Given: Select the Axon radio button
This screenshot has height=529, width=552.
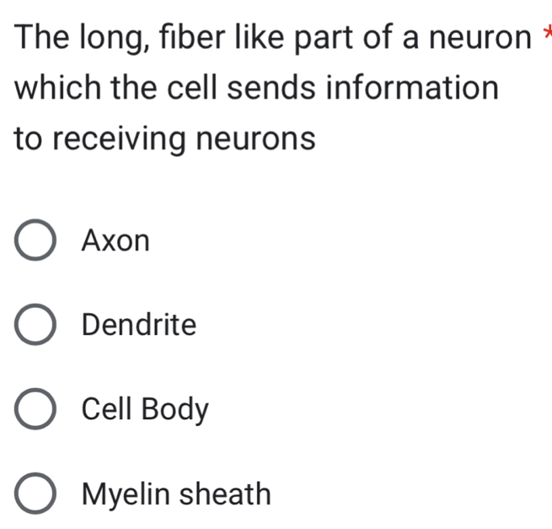Looking at the screenshot, I should (35, 240).
